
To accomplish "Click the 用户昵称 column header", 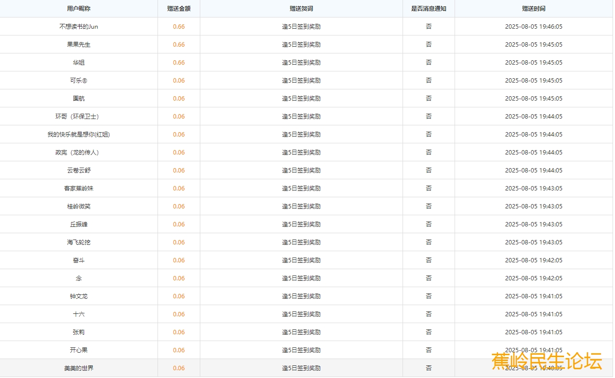I will click(78, 9).
